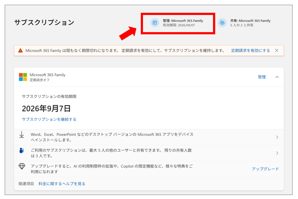Image resolution: width=298 pixels, height=199 pixels.
Task: Click the 最大 5 人 sharing description text
Action: pyautogui.click(x=111, y=153)
